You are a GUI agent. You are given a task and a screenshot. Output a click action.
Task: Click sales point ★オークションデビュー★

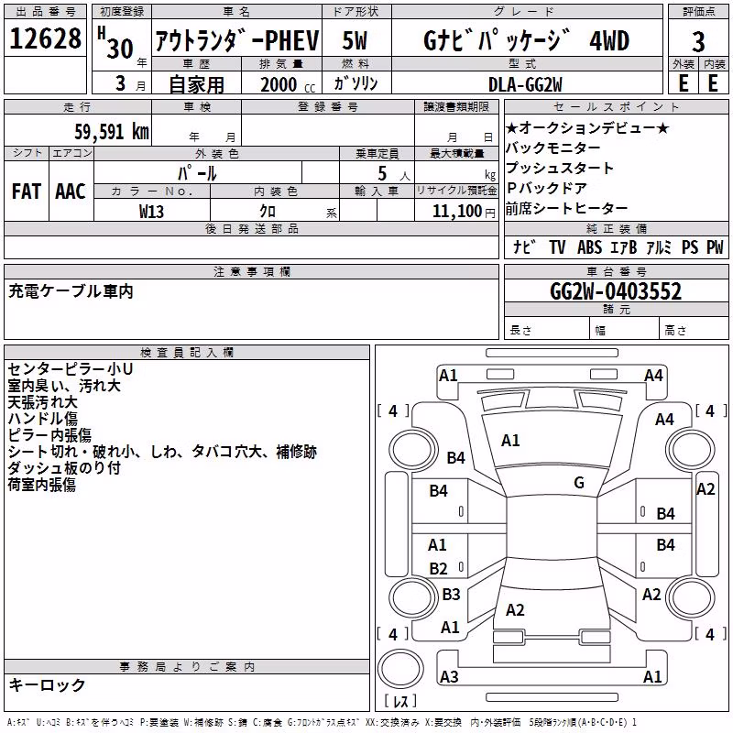(587, 127)
